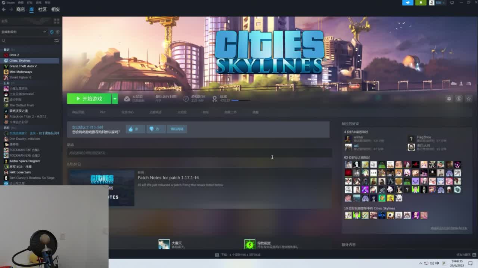Toggle recent activity sort clock icon
Viewport: 478px width, 268px height.
[x=52, y=32]
